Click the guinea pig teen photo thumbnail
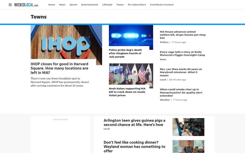This screenshot has width=245, height=153. pyautogui.click(x=188, y=127)
